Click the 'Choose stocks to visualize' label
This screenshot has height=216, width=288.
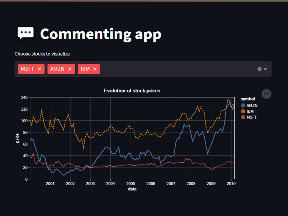click(42, 54)
